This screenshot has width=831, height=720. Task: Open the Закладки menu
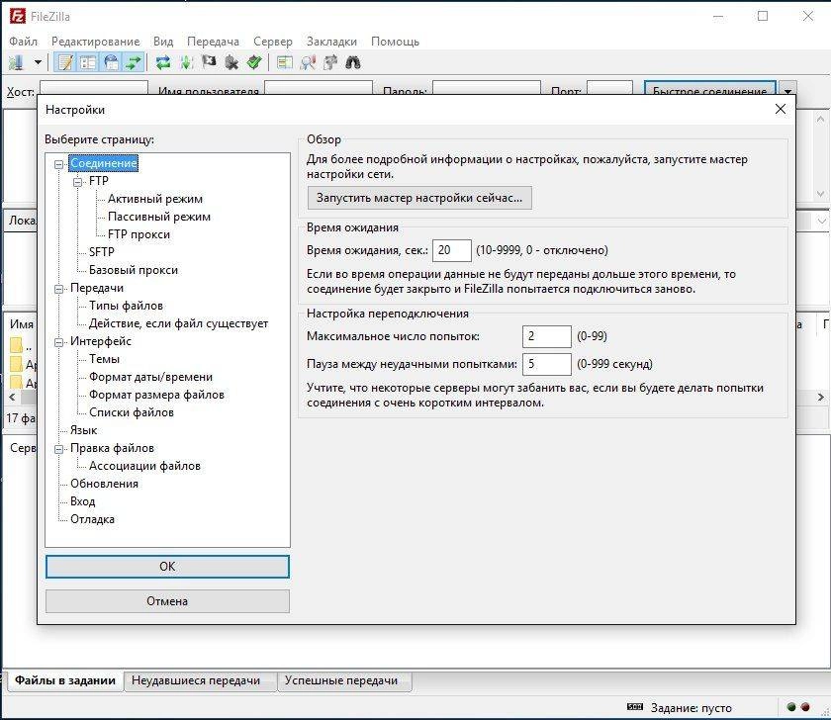pyautogui.click(x=331, y=42)
